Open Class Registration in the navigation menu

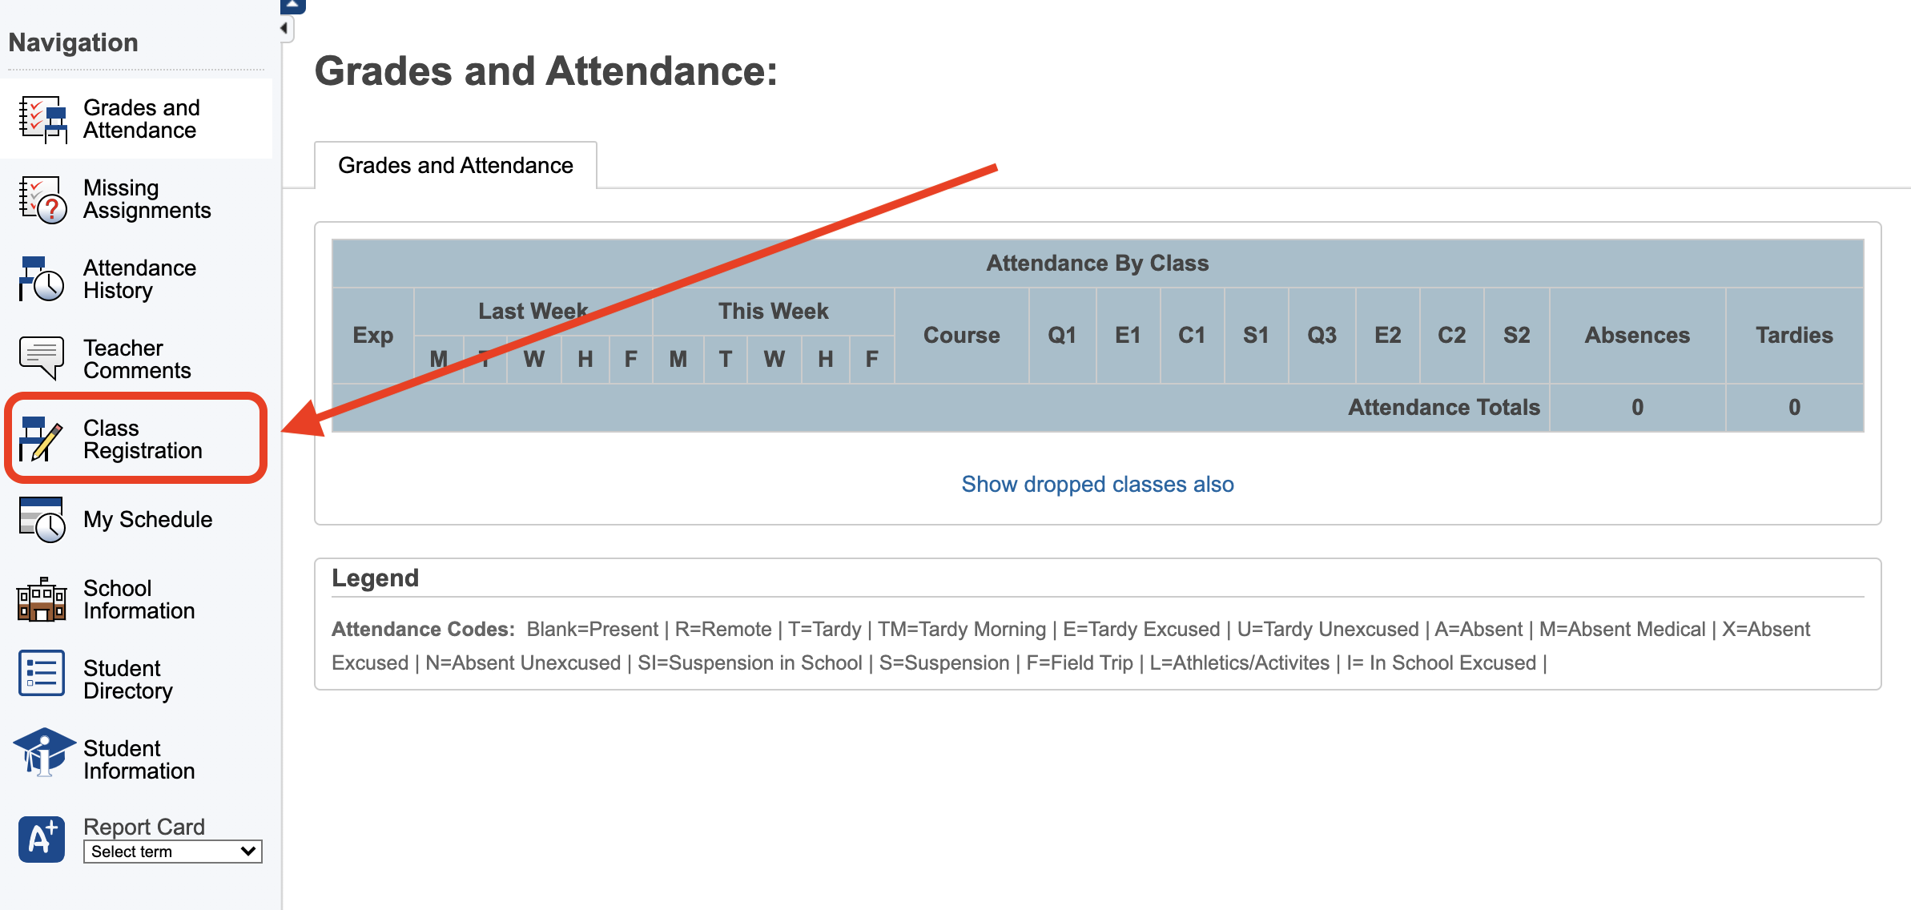pos(143,439)
